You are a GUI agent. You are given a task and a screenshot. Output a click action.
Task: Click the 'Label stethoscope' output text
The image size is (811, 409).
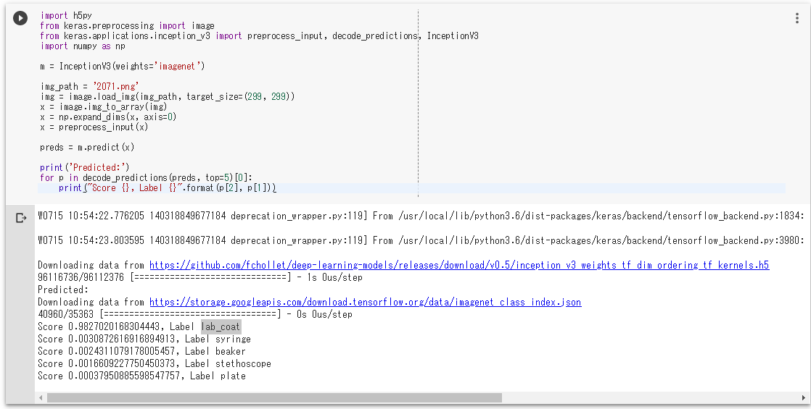(228, 363)
